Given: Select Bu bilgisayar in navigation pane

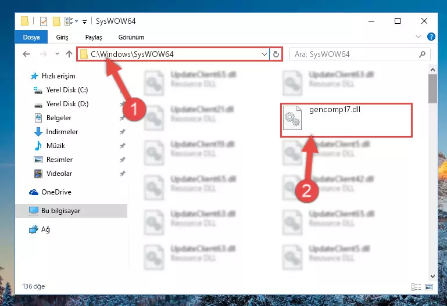Looking at the screenshot, I should click(71, 211).
